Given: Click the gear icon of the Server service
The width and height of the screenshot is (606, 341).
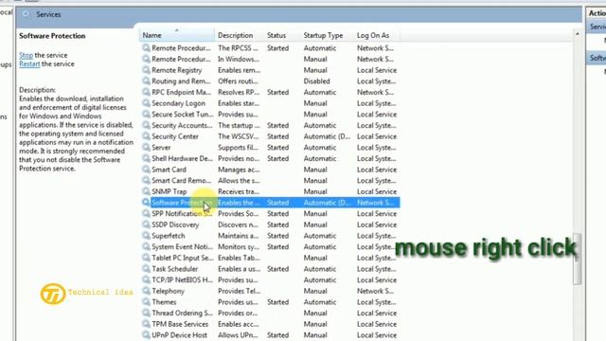Looking at the screenshot, I should tap(146, 148).
